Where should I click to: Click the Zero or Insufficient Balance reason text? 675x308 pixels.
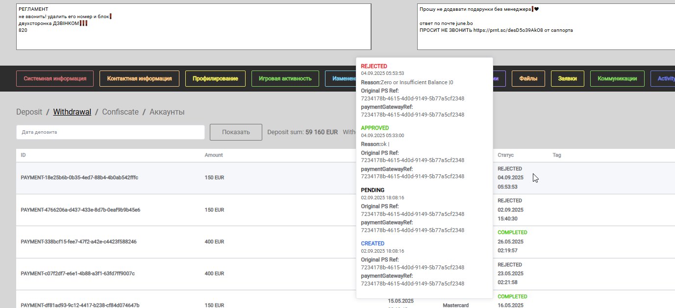[x=417, y=82]
